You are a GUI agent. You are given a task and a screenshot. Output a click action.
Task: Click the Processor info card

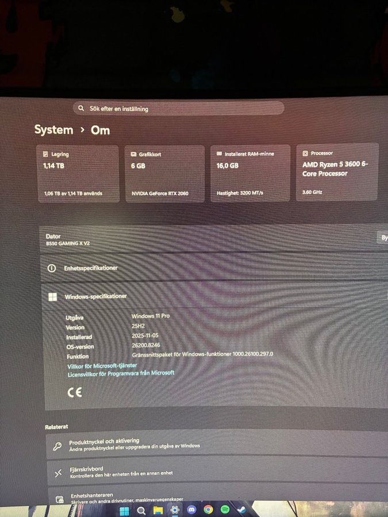pyautogui.click(x=337, y=172)
